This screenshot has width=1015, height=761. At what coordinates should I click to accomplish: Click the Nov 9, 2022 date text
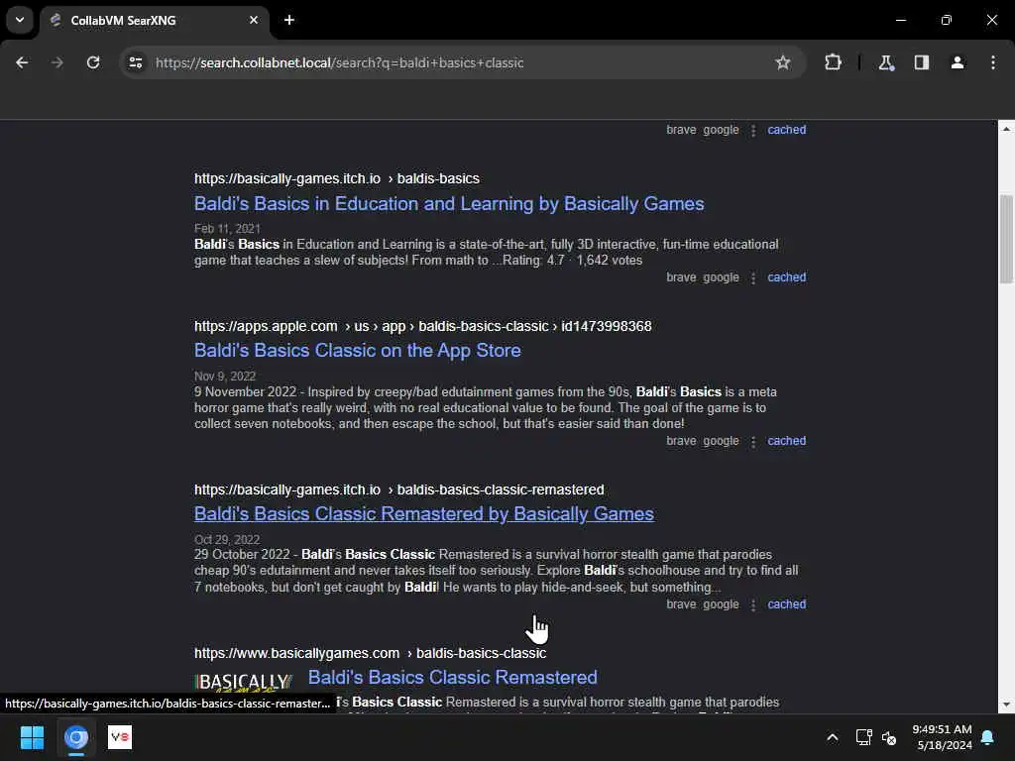(x=225, y=376)
